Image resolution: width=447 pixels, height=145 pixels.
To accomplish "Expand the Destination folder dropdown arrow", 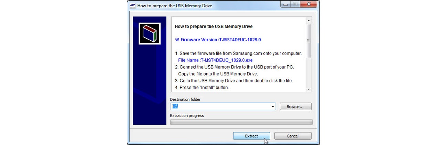I will point(273,107).
